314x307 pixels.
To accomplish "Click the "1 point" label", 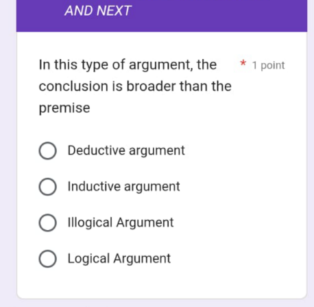I will (x=269, y=65).
